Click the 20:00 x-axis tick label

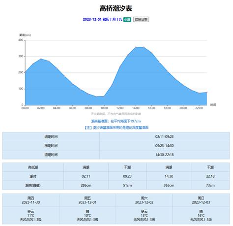(183, 108)
